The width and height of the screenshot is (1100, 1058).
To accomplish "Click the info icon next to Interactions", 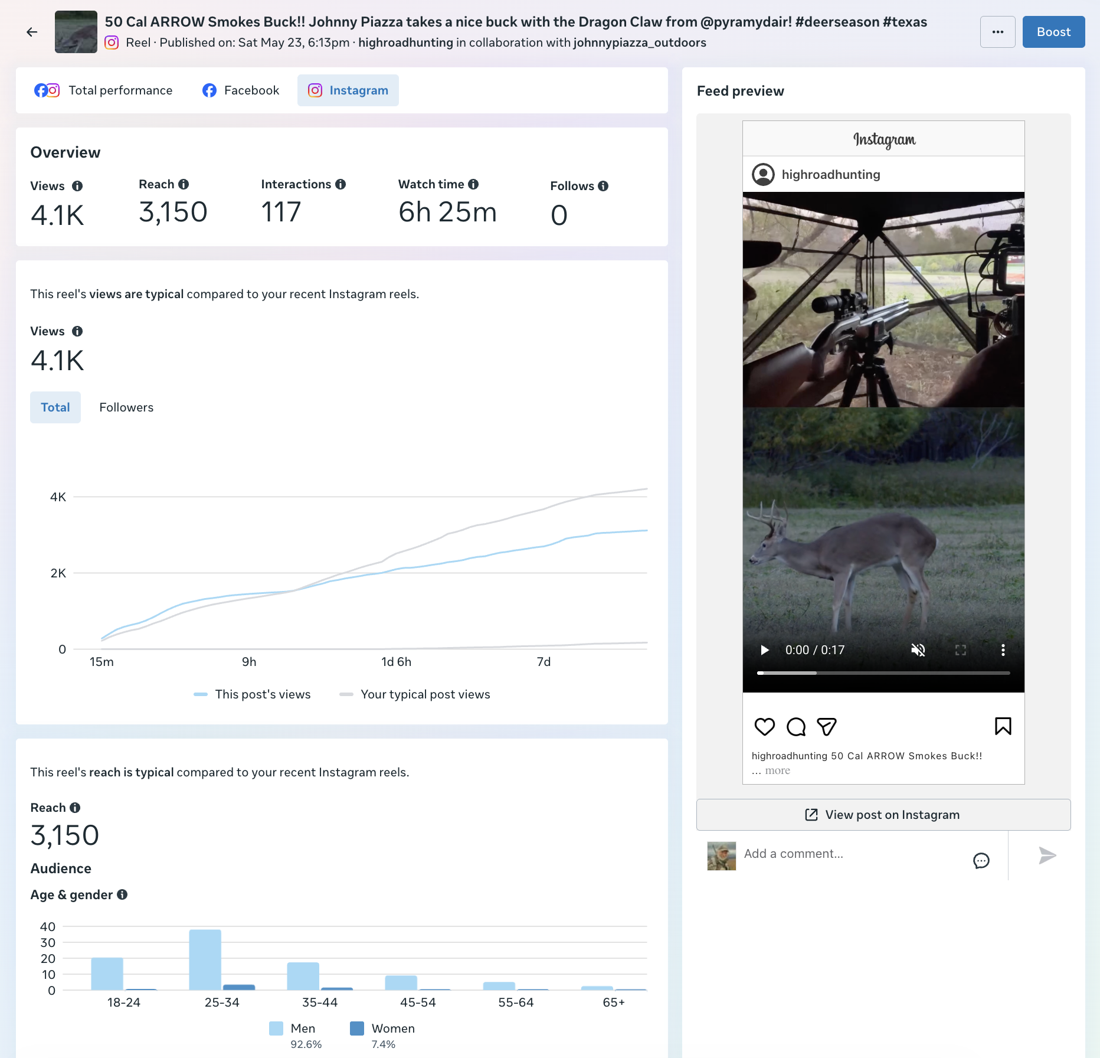I will (x=341, y=184).
